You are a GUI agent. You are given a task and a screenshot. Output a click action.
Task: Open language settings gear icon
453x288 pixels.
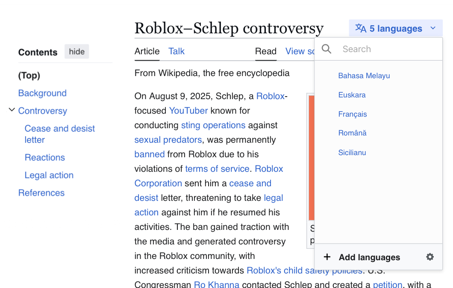[430, 257]
